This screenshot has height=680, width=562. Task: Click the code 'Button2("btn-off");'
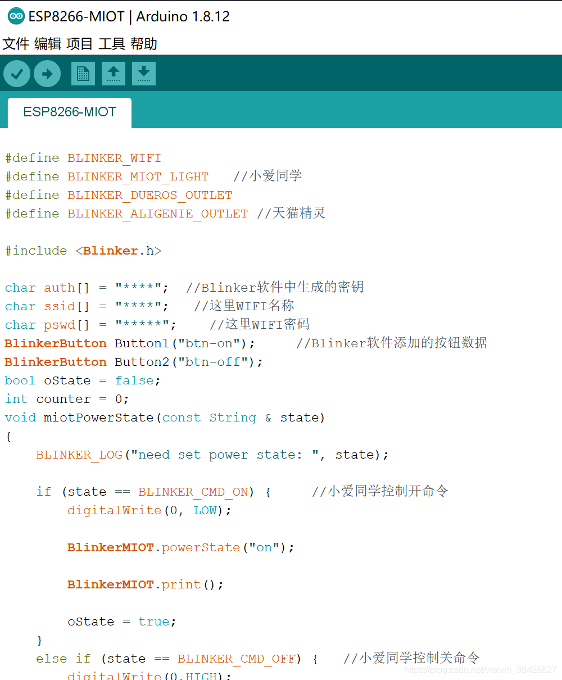point(189,362)
